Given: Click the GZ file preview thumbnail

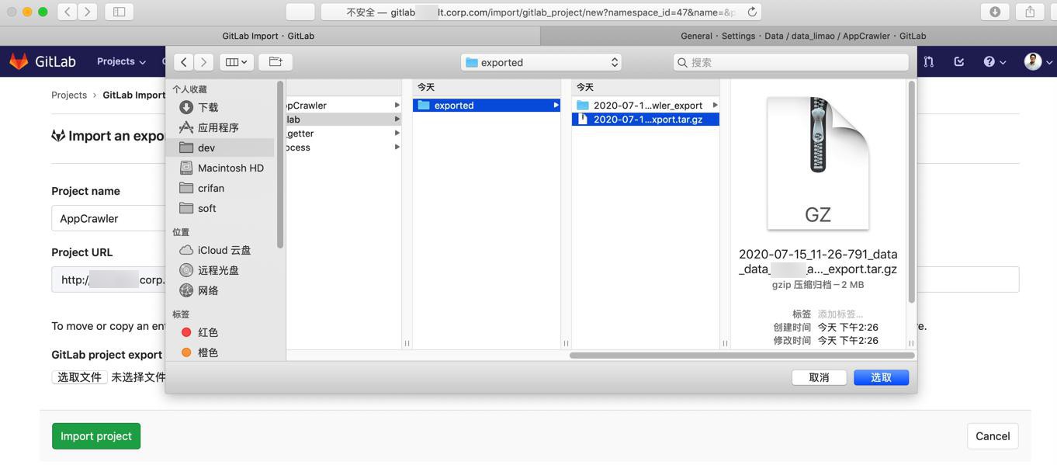Looking at the screenshot, I should coord(818,163).
